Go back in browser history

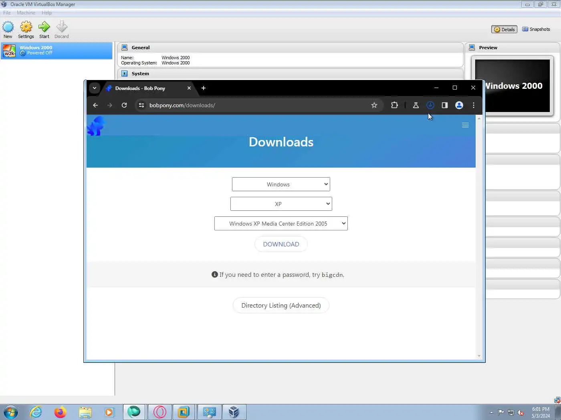95,105
